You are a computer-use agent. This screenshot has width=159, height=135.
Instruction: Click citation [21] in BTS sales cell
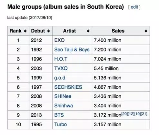point(144,114)
